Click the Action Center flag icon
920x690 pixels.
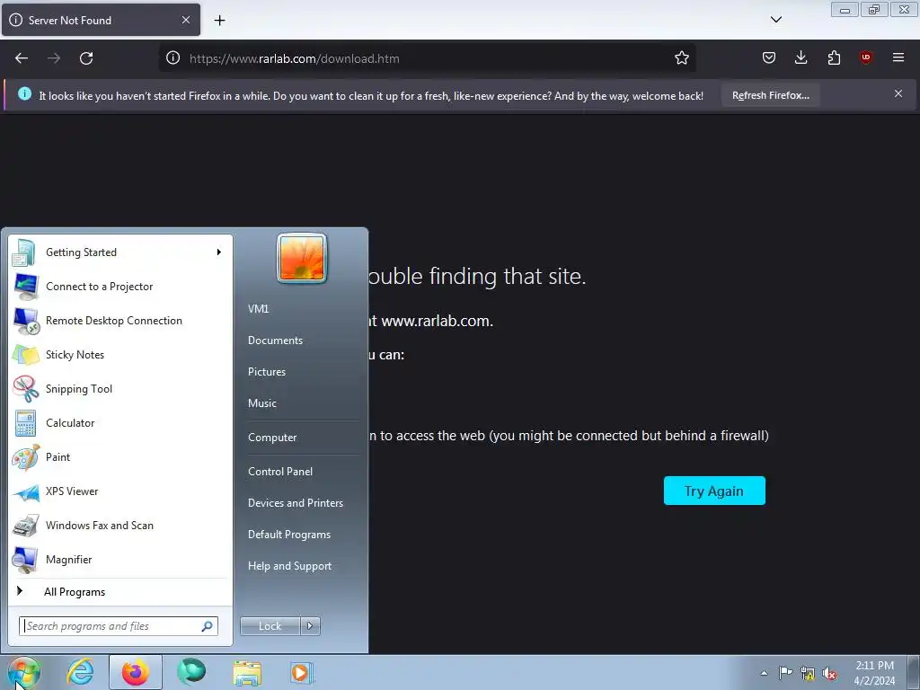pyautogui.click(x=785, y=673)
